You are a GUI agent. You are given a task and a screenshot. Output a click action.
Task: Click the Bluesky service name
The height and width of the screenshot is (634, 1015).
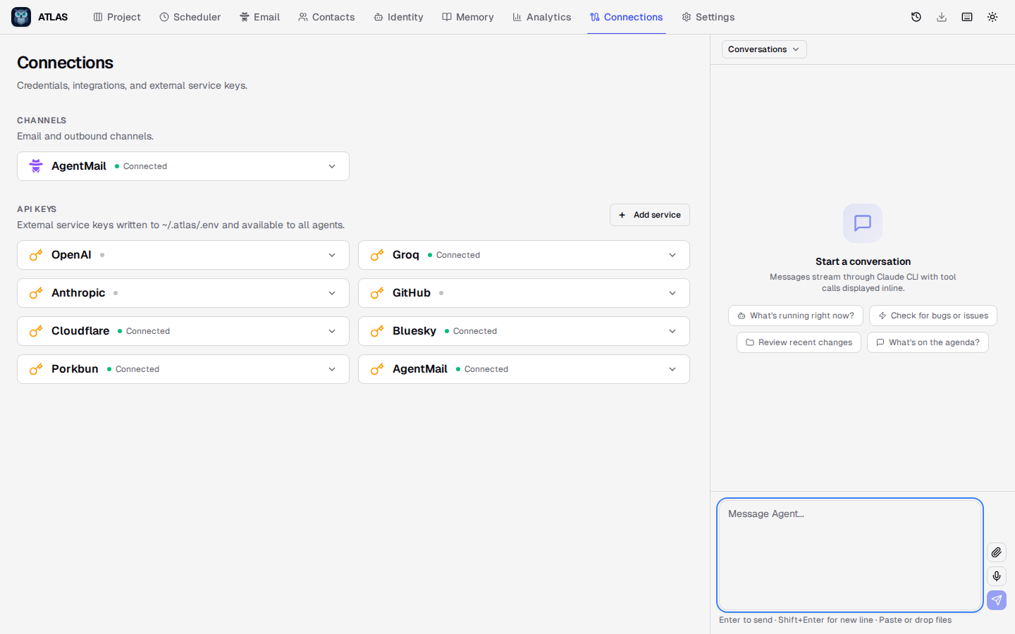pos(414,331)
